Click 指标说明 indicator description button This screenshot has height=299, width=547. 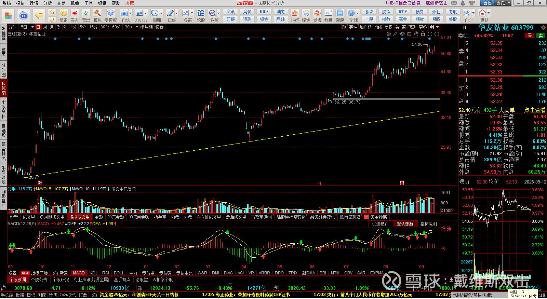(429, 224)
